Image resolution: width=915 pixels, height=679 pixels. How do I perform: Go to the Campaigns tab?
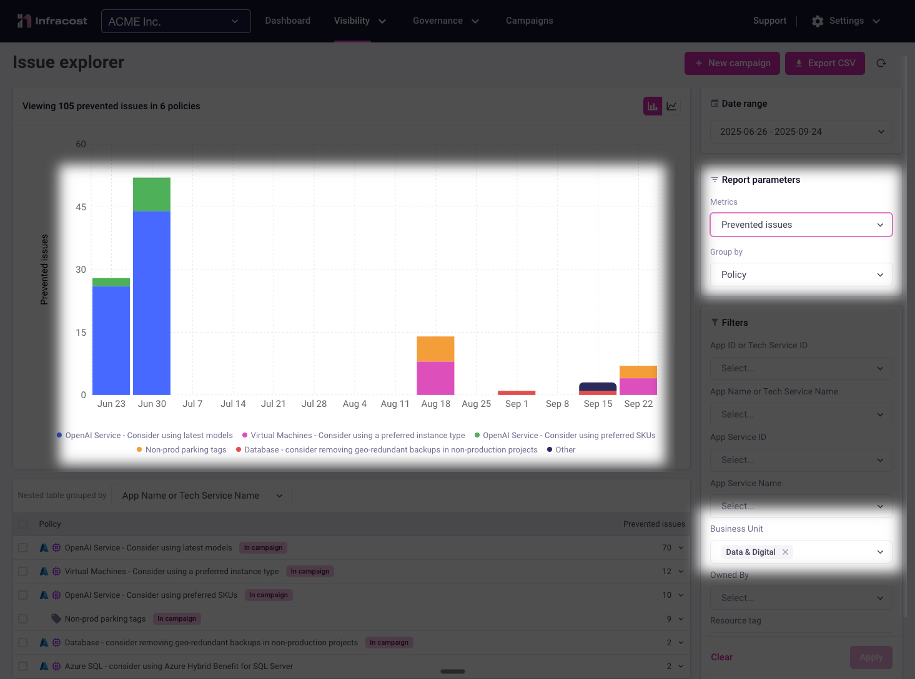(x=529, y=21)
